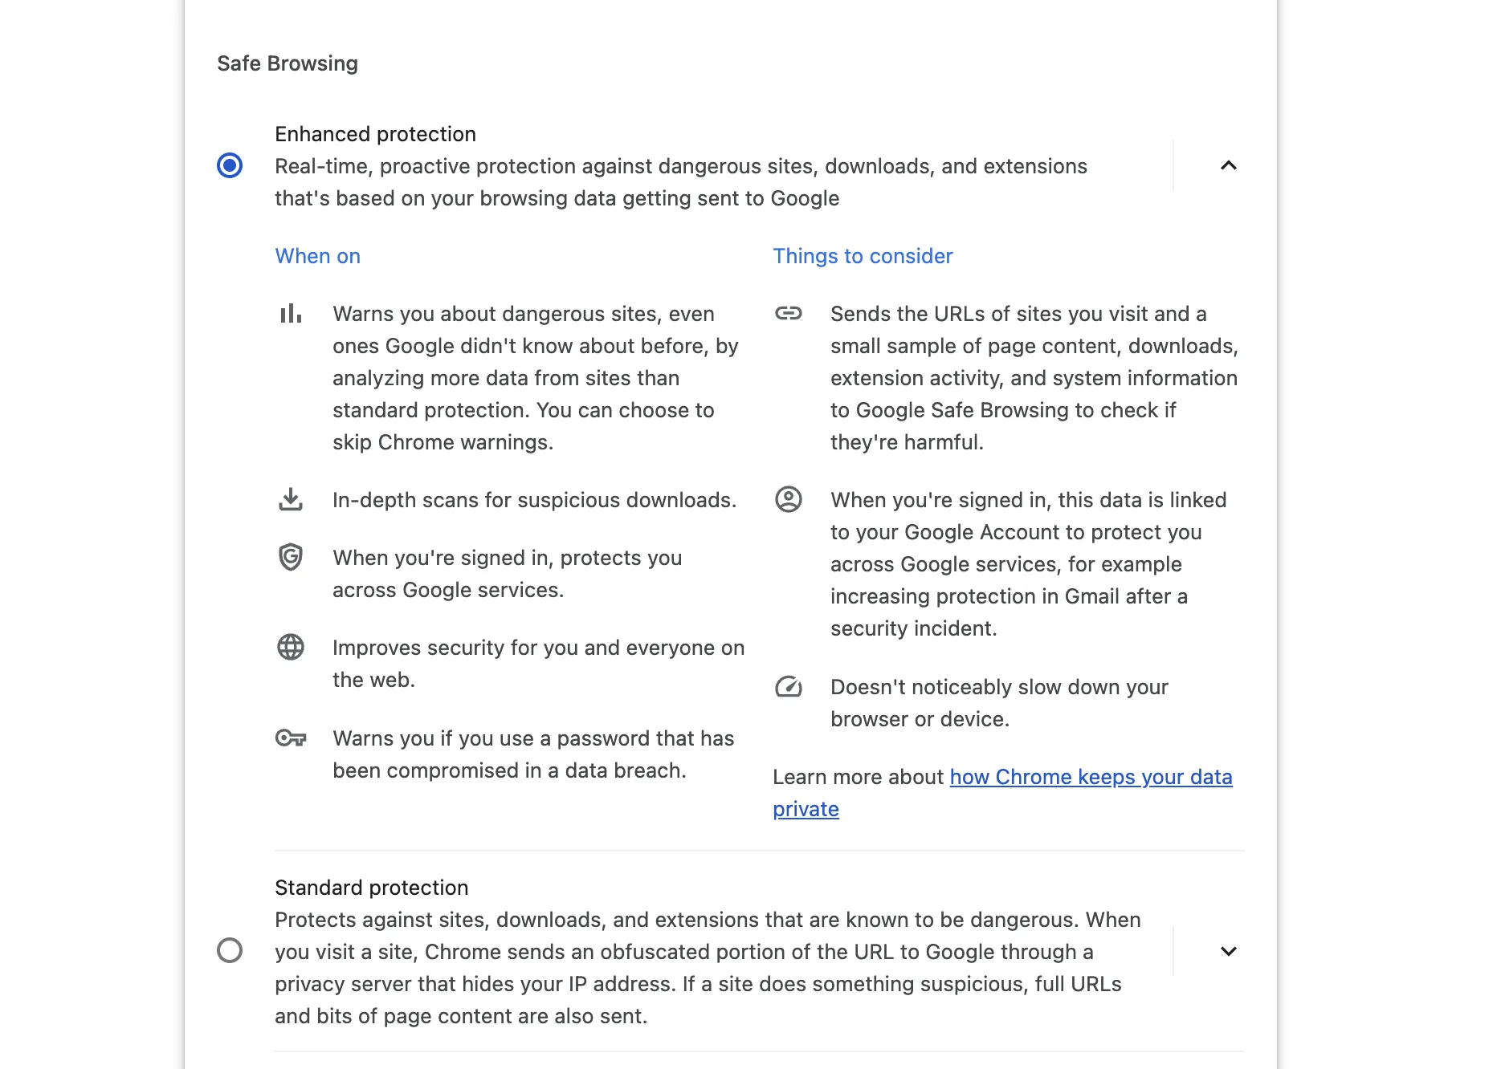This screenshot has height=1069, width=1497.
Task: Click the Things to consider heading
Action: 863,255
